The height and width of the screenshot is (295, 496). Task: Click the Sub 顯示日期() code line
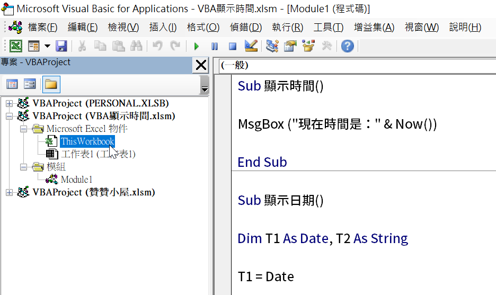[280, 200]
